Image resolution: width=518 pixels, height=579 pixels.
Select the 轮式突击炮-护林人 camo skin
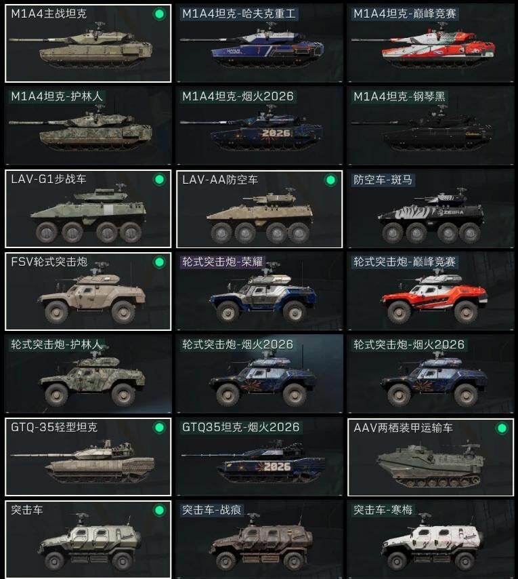pyautogui.click(x=88, y=374)
